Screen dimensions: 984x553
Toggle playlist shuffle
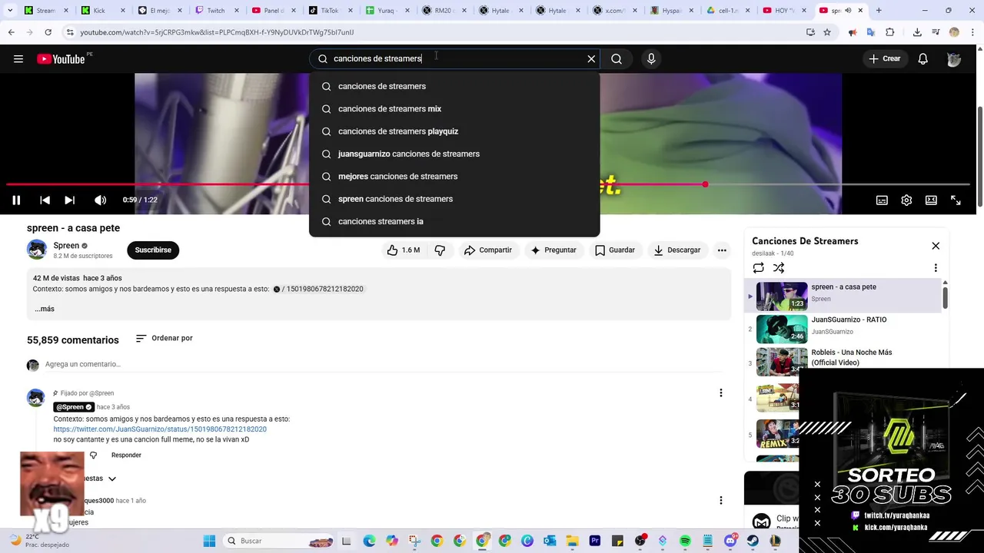click(x=779, y=268)
